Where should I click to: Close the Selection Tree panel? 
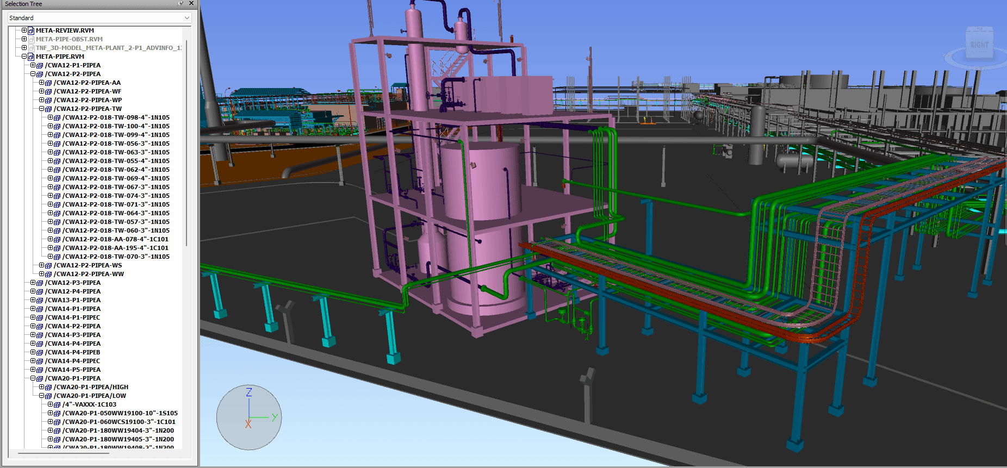(x=191, y=3)
